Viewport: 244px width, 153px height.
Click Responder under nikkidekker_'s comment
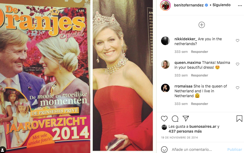coord(199,52)
